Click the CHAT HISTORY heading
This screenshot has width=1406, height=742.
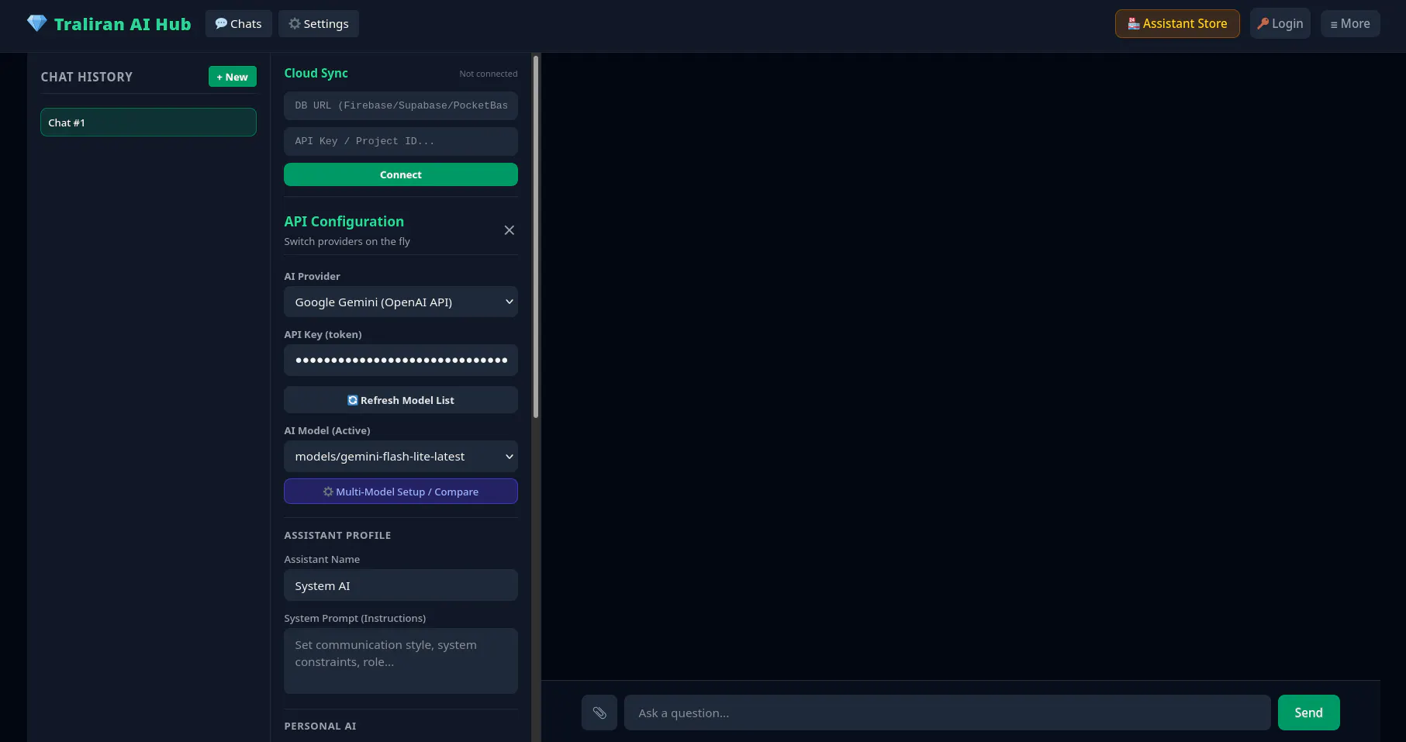[x=87, y=77]
